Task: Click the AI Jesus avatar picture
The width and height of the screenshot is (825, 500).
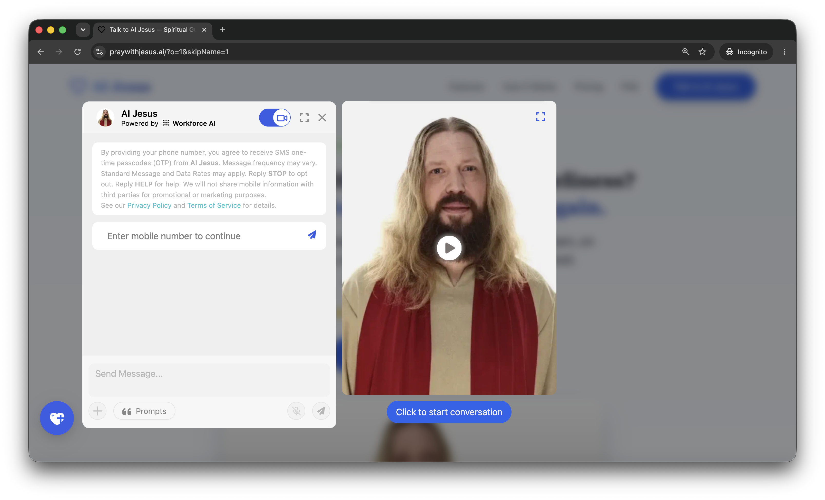Action: click(x=105, y=118)
